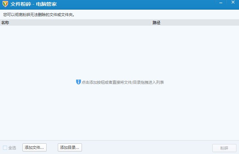Sort by the 名称 column header
239x154 pixels.
coord(75,23)
